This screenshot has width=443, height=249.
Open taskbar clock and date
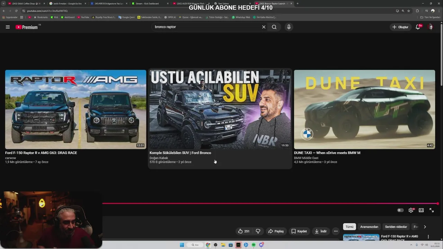[x=434, y=245]
